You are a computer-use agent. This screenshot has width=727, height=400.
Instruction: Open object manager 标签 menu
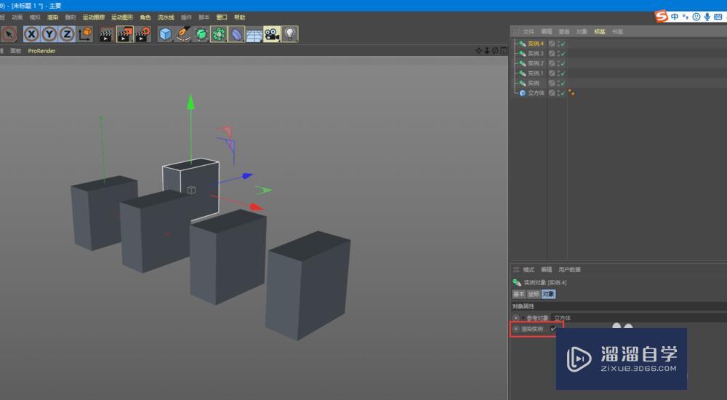pyautogui.click(x=600, y=31)
